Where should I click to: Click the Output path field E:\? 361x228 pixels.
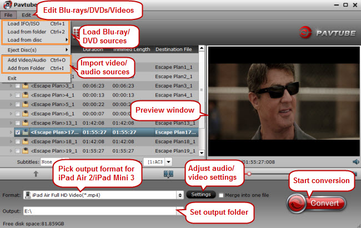[x=99, y=211]
